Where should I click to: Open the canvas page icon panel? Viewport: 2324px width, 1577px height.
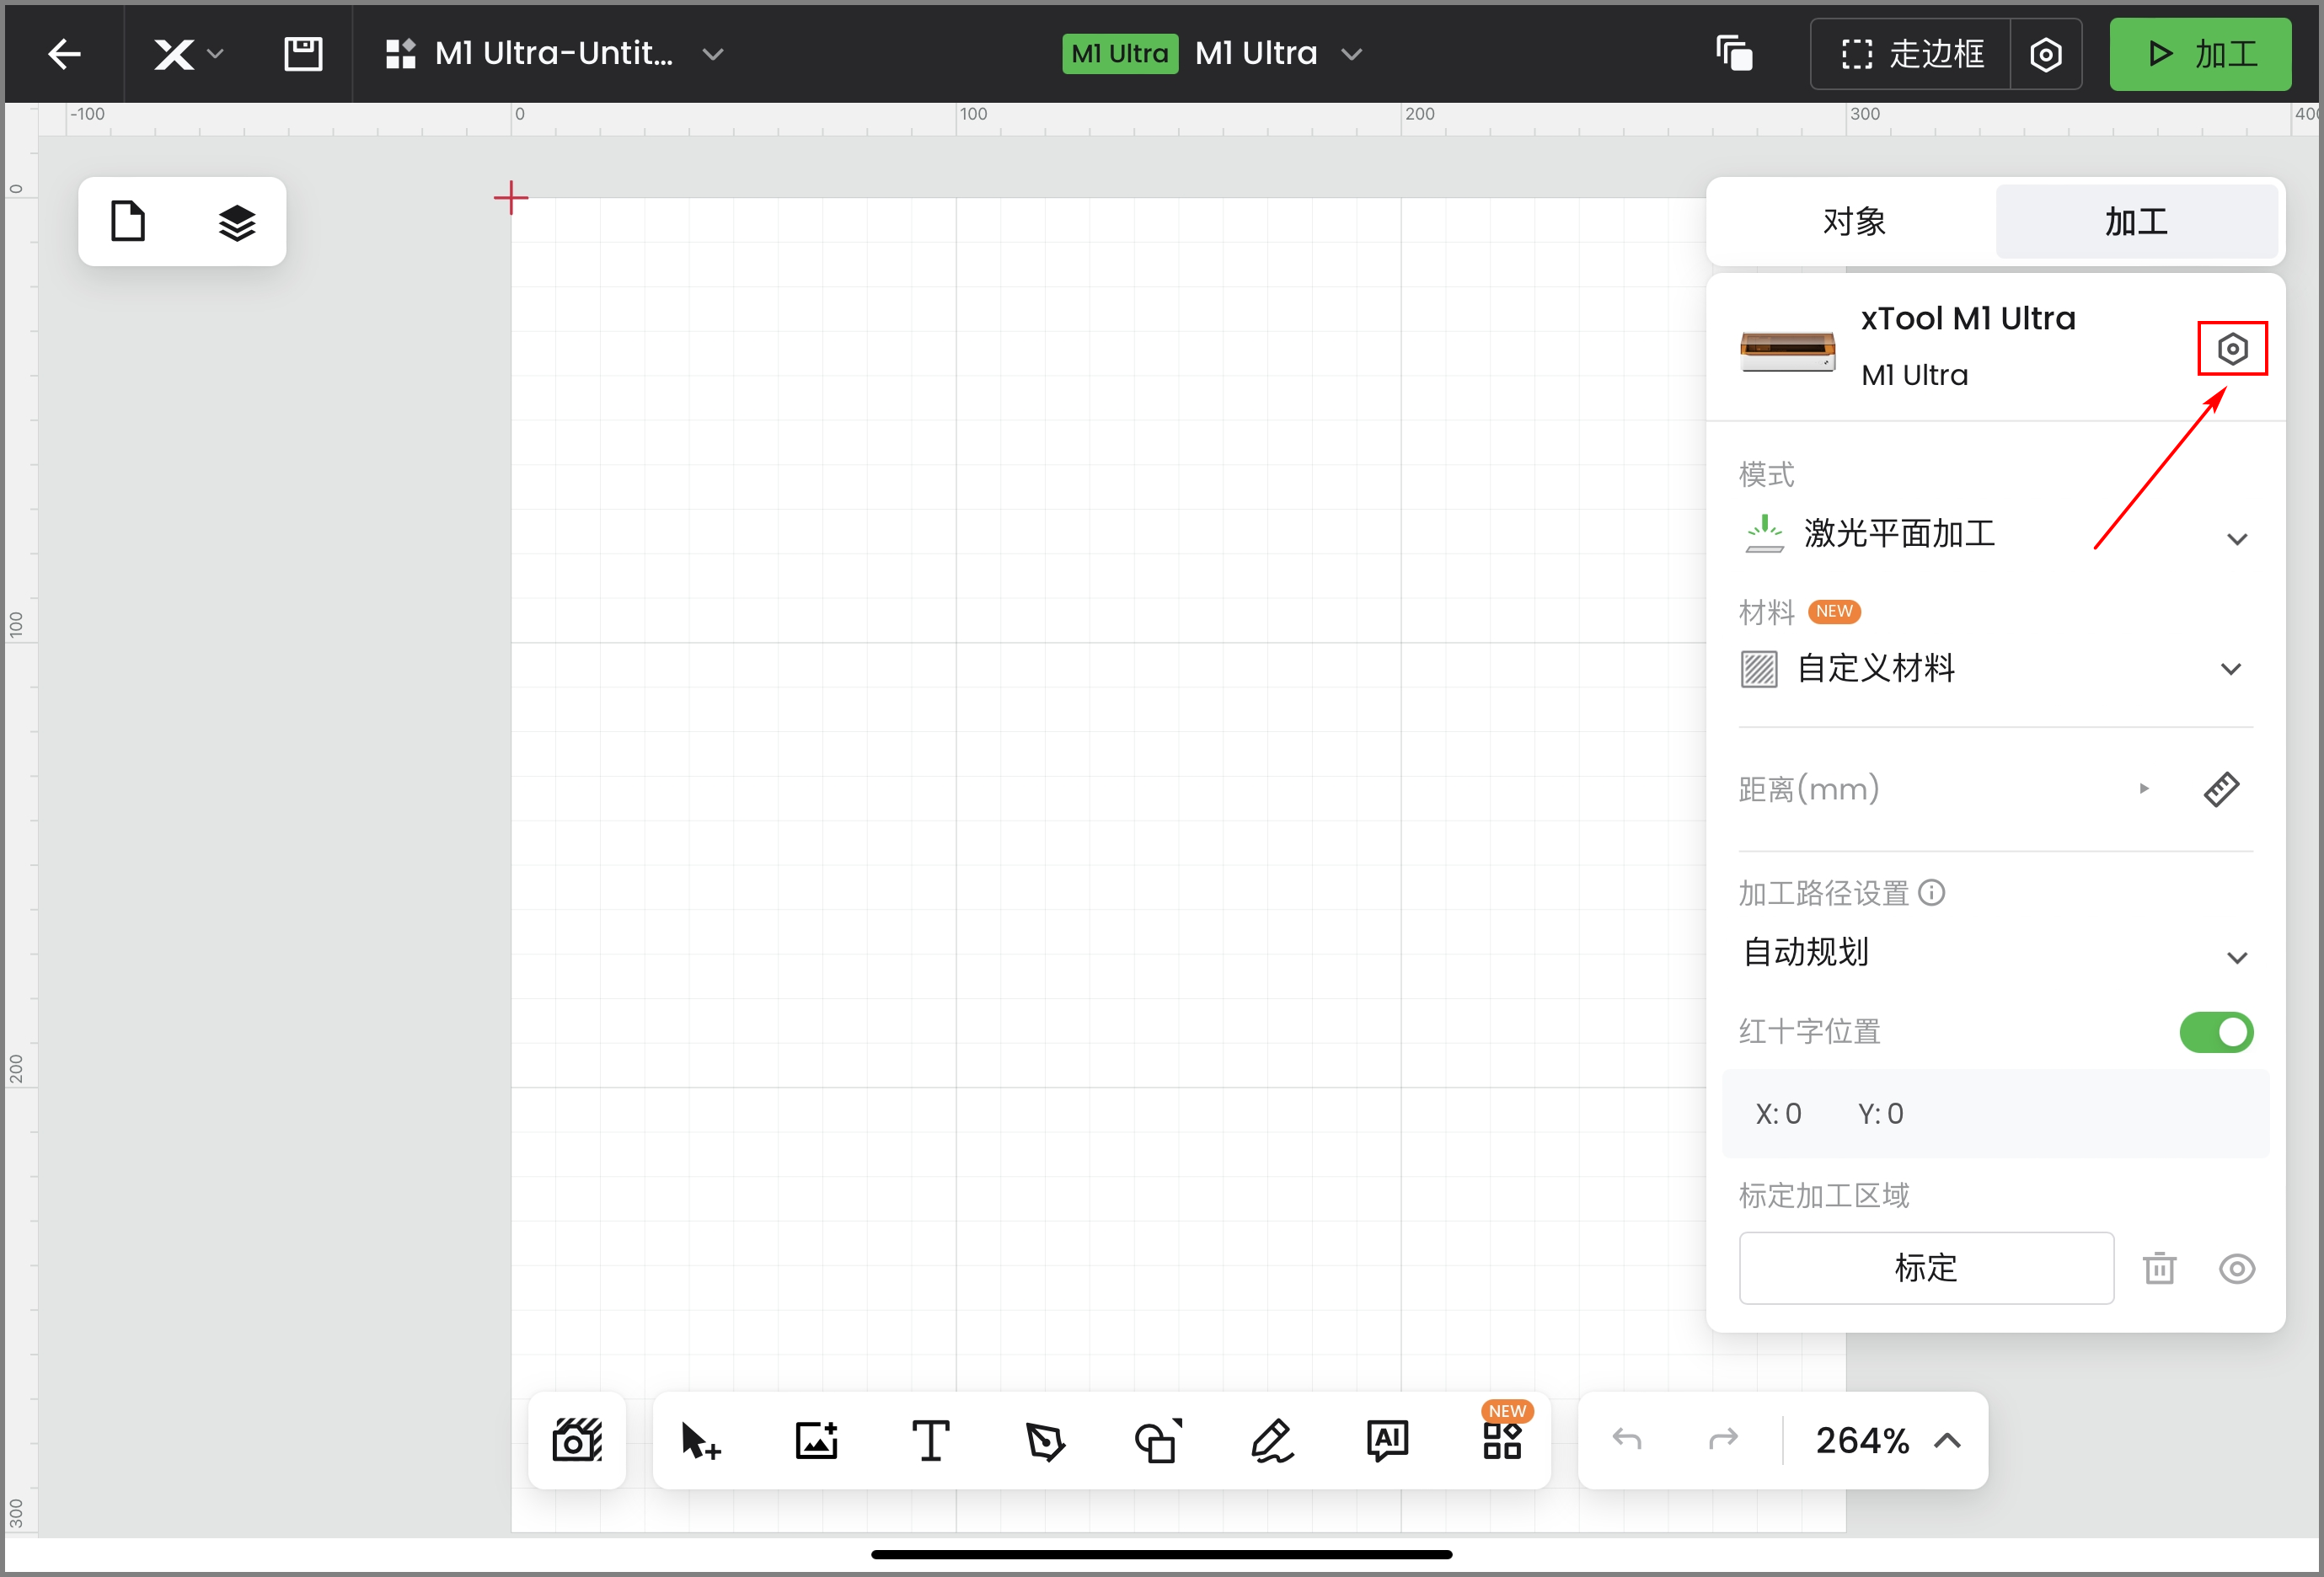[x=128, y=221]
